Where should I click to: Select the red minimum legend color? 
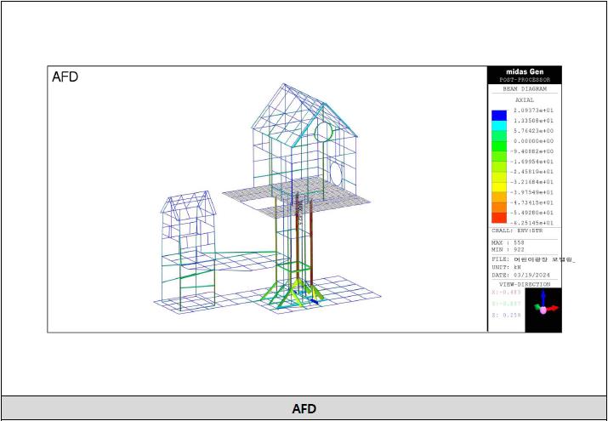point(499,218)
